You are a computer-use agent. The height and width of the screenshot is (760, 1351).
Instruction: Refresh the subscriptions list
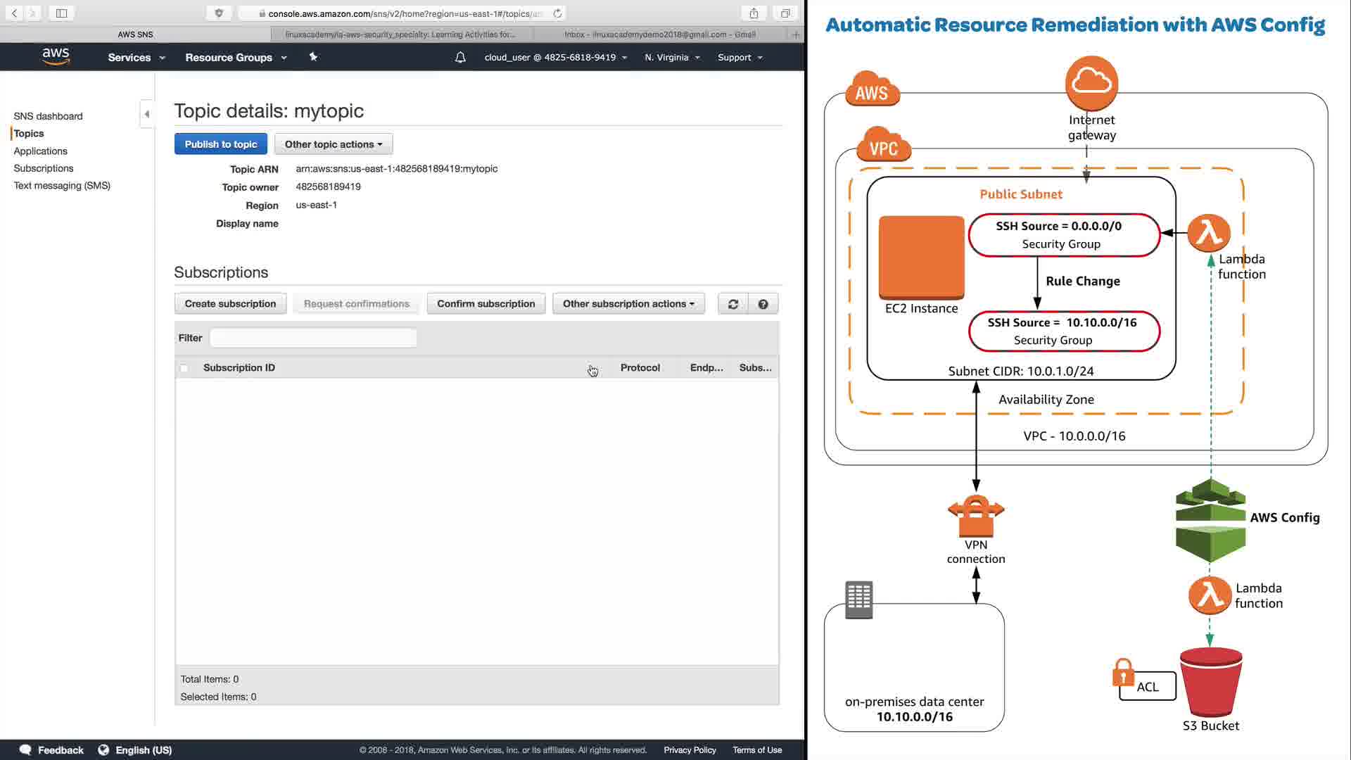[732, 304]
